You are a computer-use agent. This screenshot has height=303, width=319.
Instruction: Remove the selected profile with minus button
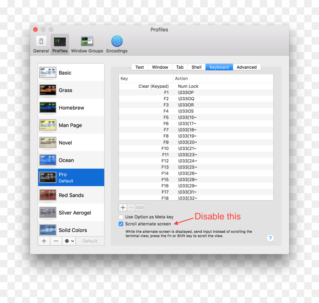tap(56, 241)
